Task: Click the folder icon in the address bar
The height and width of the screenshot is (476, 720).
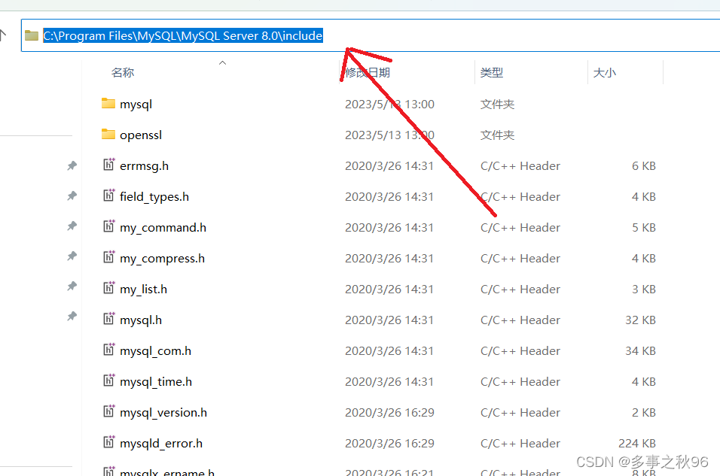Action: 30,35
